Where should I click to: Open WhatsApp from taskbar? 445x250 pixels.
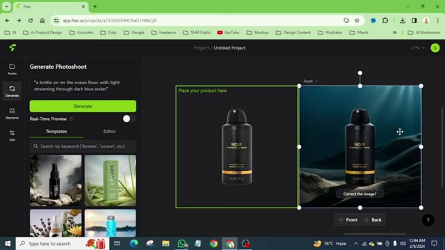[x=182, y=244]
